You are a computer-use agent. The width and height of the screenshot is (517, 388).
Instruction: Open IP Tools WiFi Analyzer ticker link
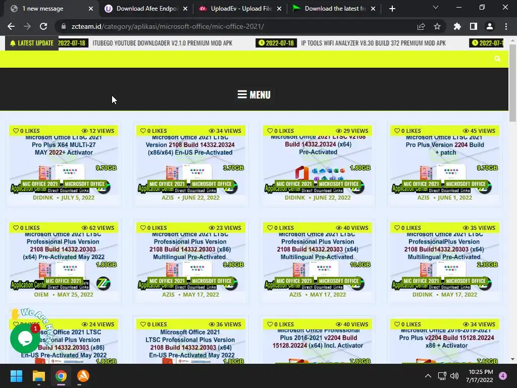click(373, 43)
